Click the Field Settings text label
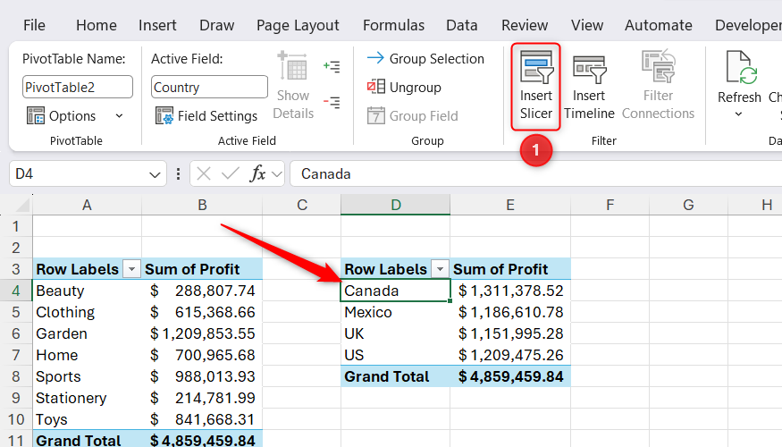The width and height of the screenshot is (782, 447). tap(217, 115)
